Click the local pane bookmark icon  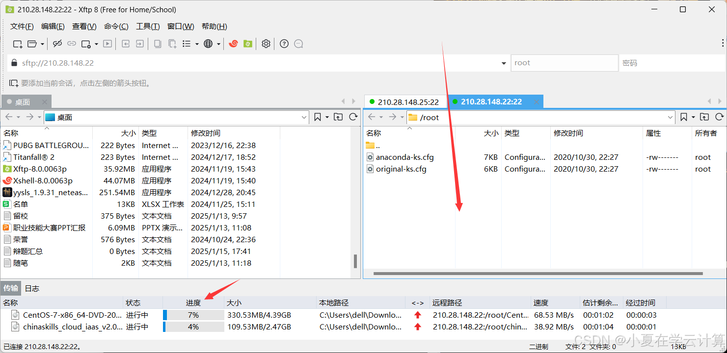318,117
